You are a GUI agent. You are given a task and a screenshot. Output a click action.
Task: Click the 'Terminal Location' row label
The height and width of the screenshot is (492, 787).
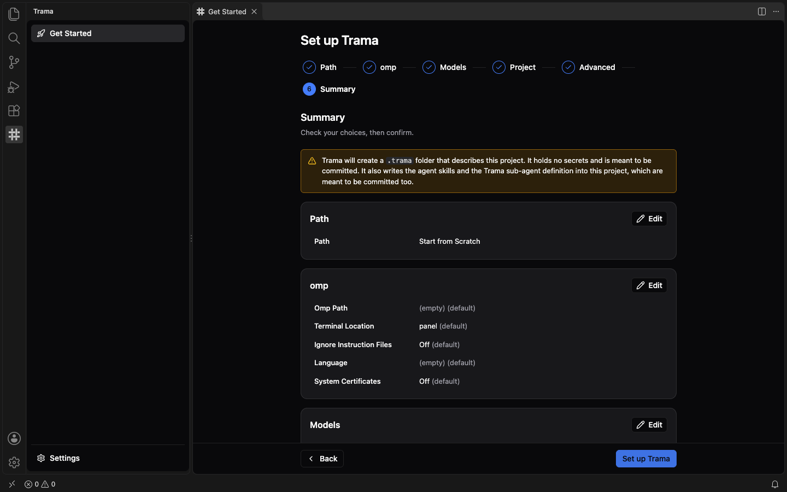(x=344, y=326)
